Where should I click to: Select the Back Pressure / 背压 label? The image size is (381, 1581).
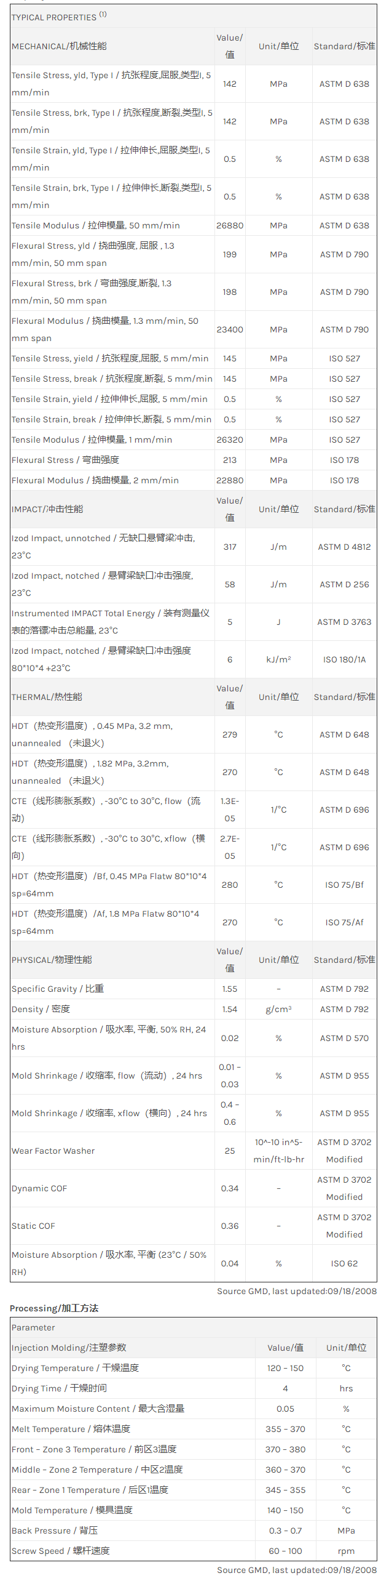tap(55, 1531)
